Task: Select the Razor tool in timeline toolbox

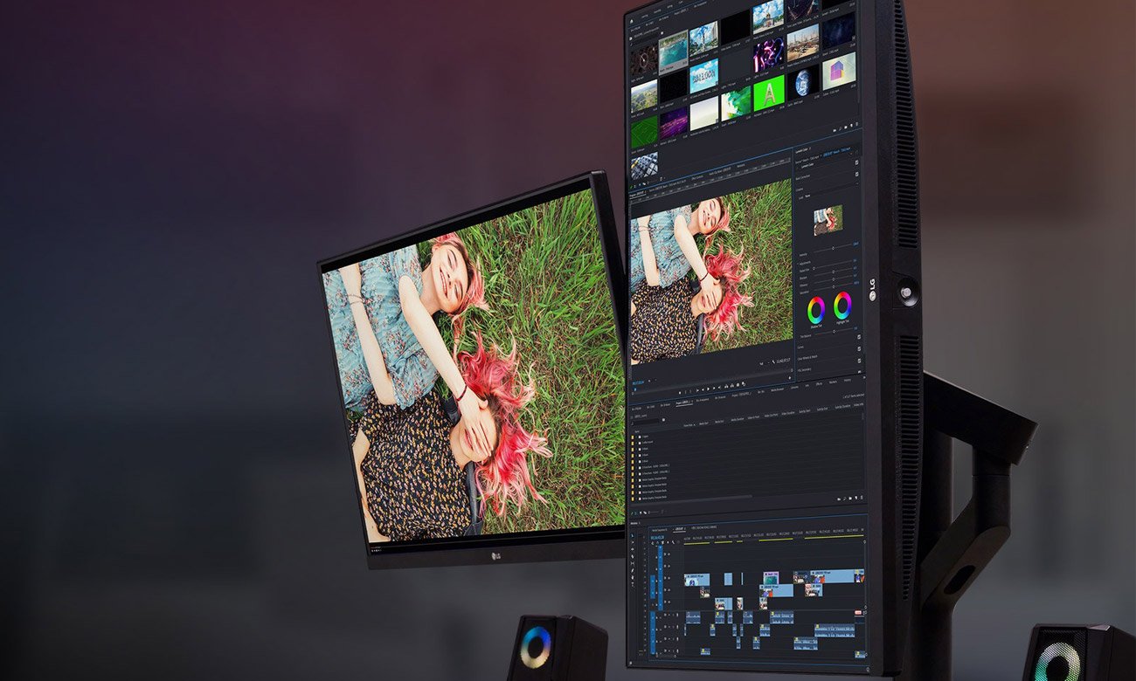Action: click(x=633, y=556)
